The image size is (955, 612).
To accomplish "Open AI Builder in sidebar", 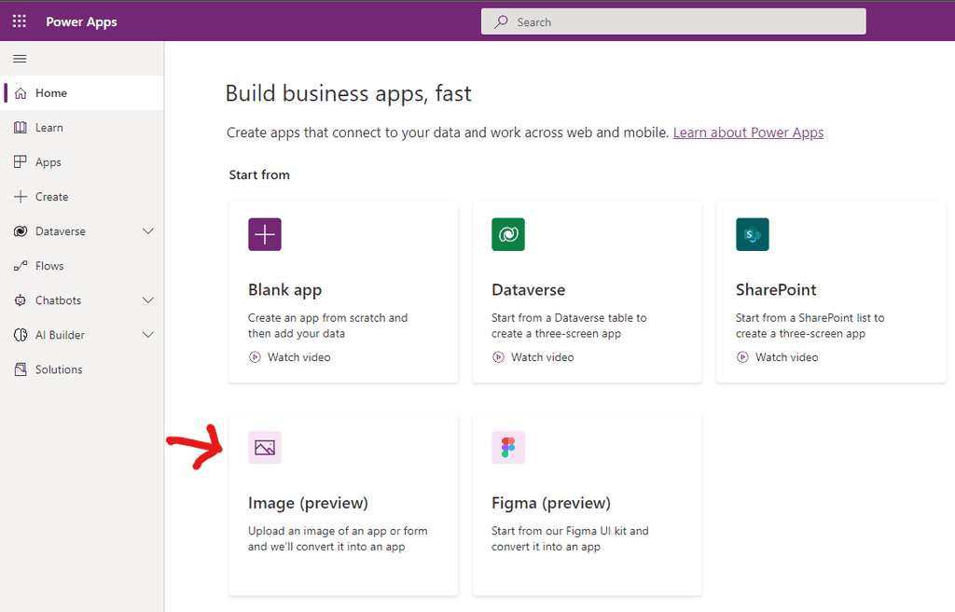I will click(x=83, y=335).
